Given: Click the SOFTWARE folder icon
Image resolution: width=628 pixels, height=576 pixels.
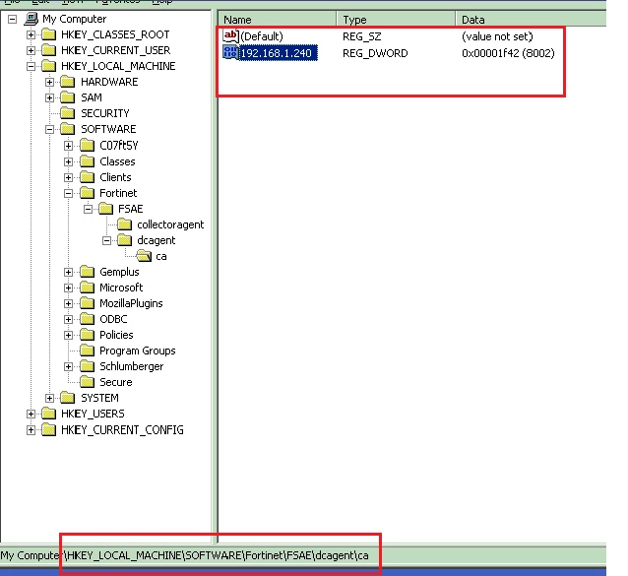Looking at the screenshot, I should [x=68, y=129].
